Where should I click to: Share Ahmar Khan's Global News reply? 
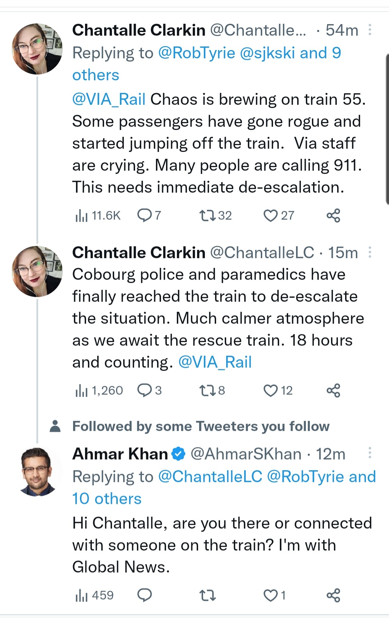333,595
